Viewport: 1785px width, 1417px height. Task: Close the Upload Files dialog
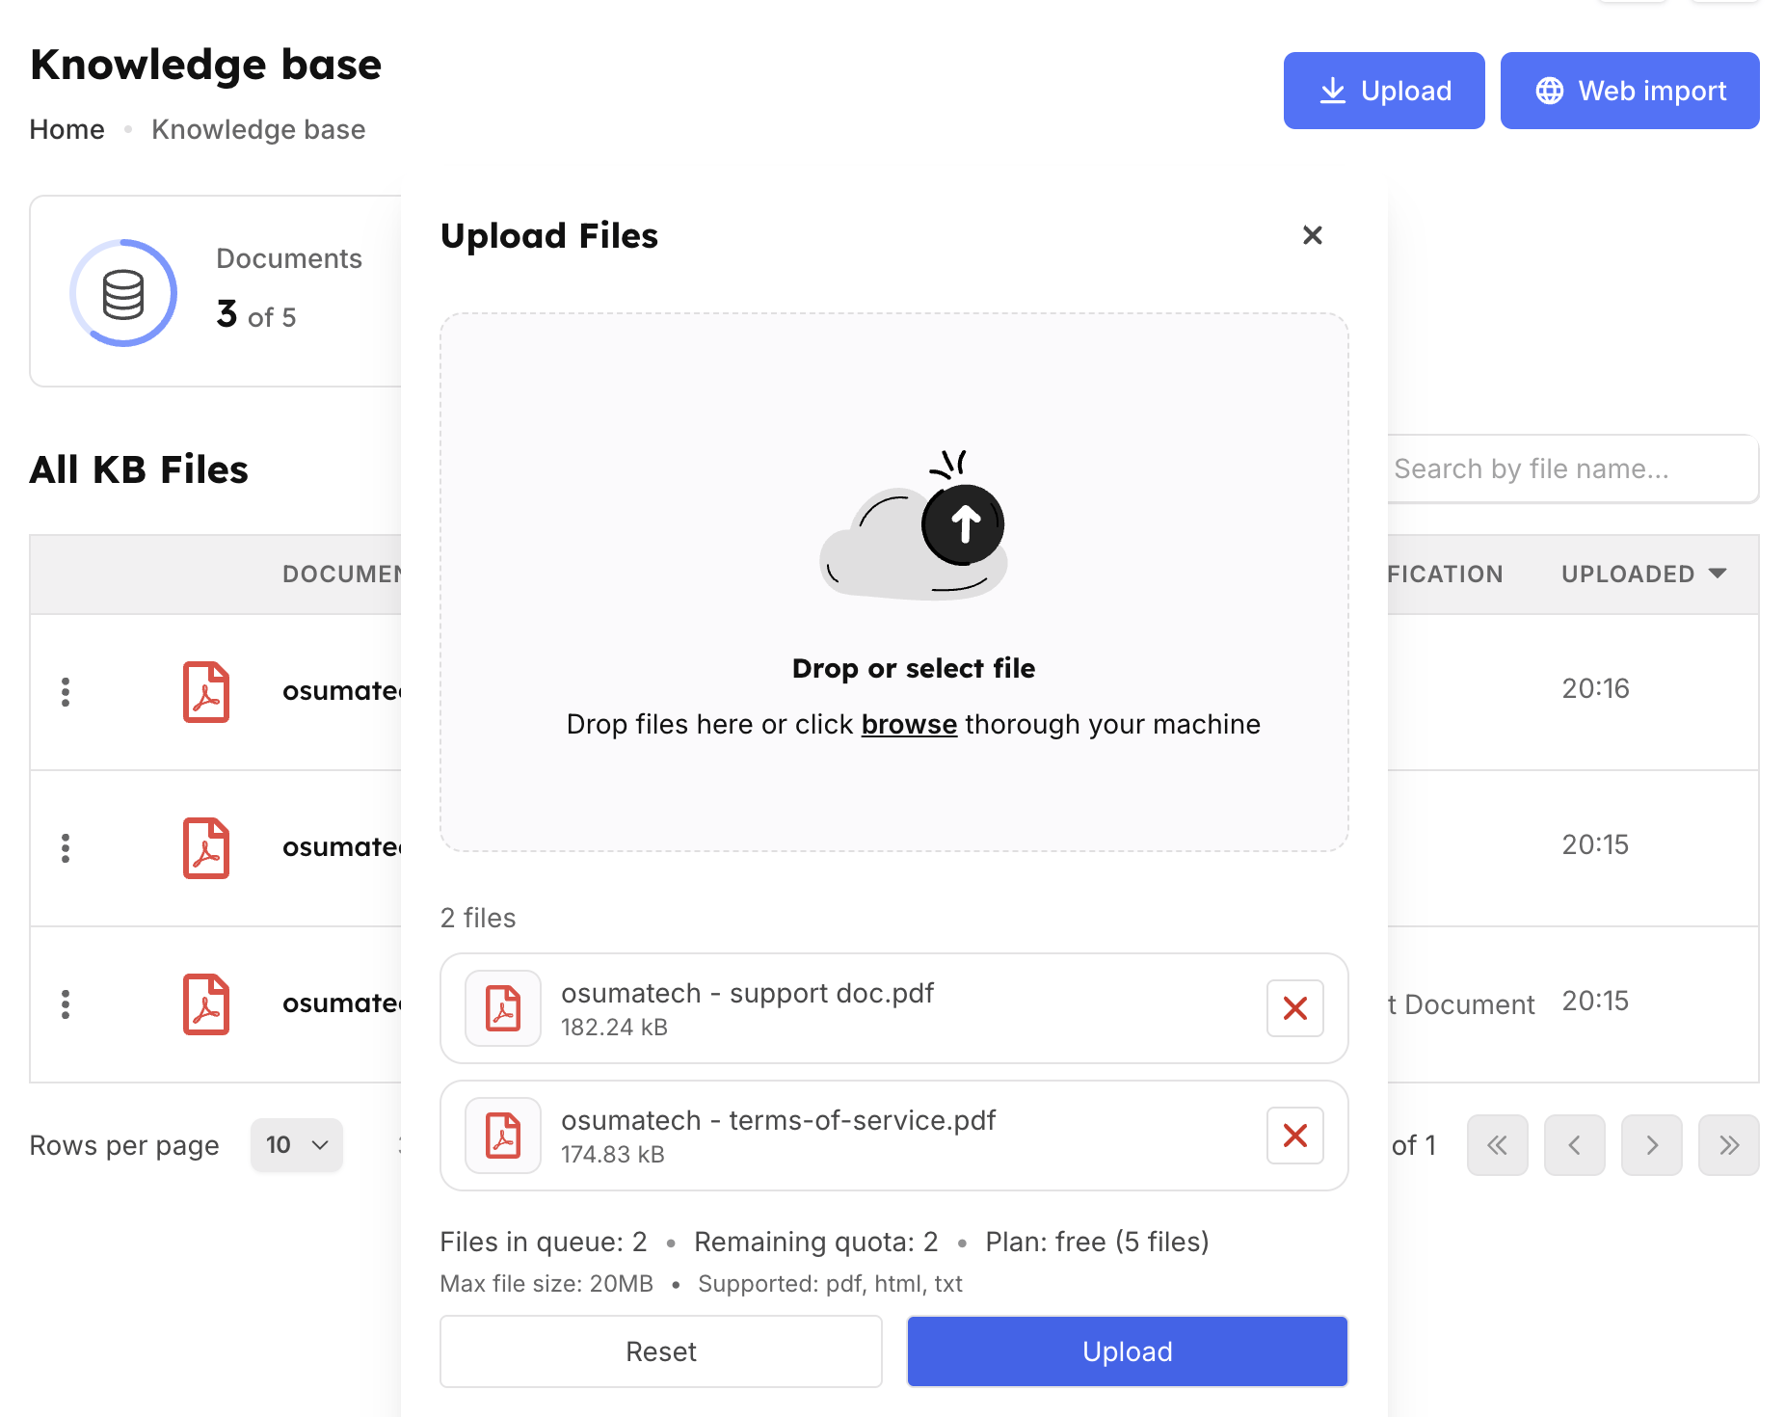point(1312,235)
